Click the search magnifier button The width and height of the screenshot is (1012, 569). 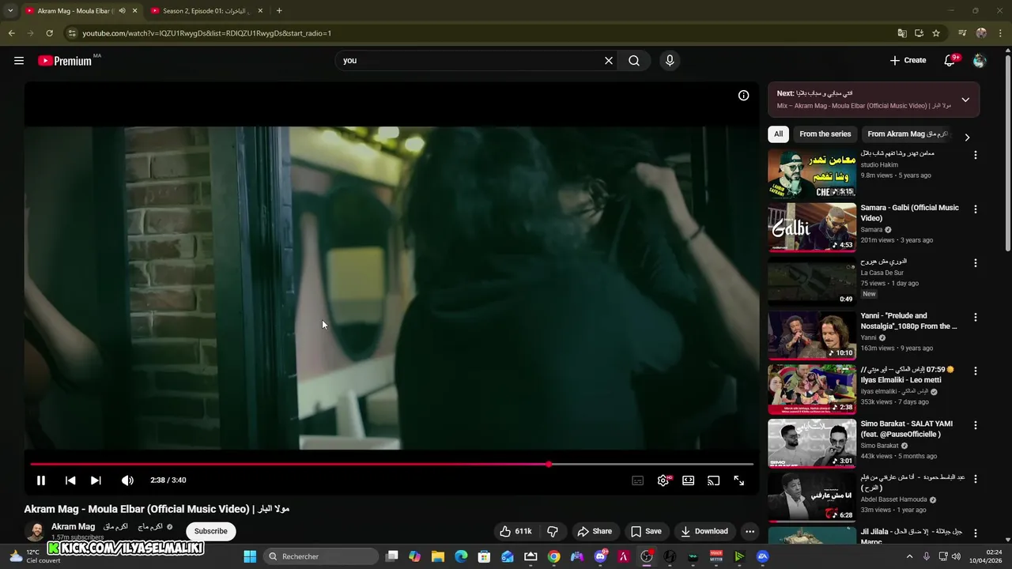coord(634,60)
